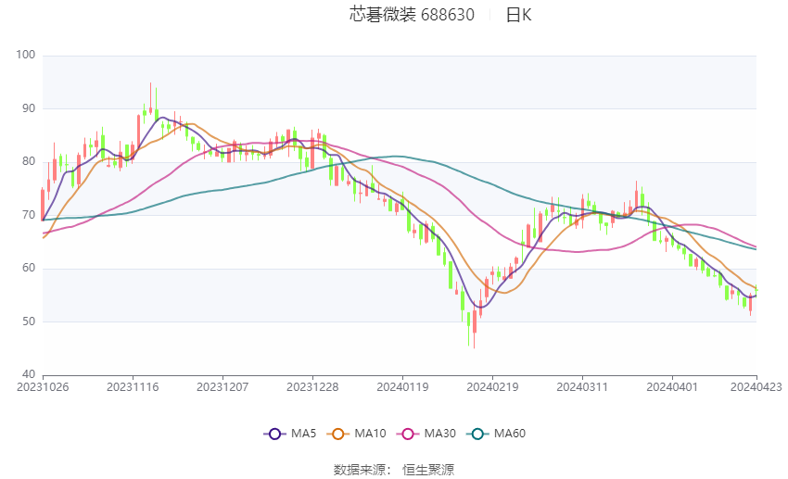Click the 20240219 date axis label
The width and height of the screenshot is (788, 479).
pos(492,386)
